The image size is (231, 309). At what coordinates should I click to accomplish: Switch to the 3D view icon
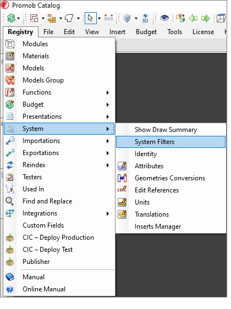[x=145, y=18]
